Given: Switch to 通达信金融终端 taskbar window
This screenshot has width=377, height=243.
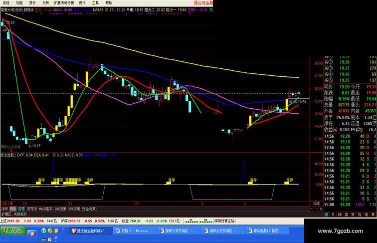Looking at the screenshot, I should tap(91, 231).
